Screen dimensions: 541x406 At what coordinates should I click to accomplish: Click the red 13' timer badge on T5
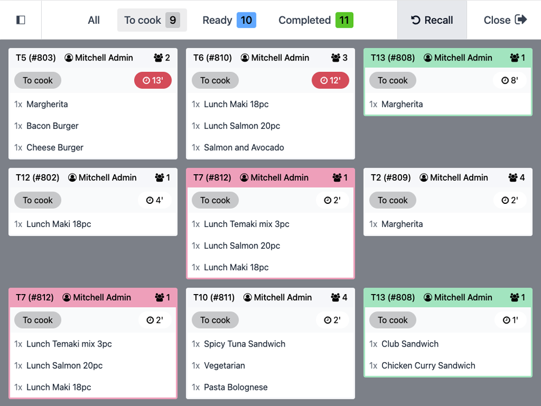[153, 80]
